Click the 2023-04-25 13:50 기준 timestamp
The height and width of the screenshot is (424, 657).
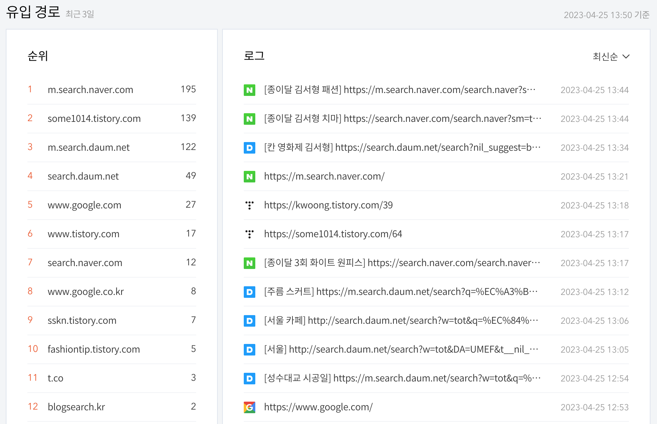pos(607,15)
